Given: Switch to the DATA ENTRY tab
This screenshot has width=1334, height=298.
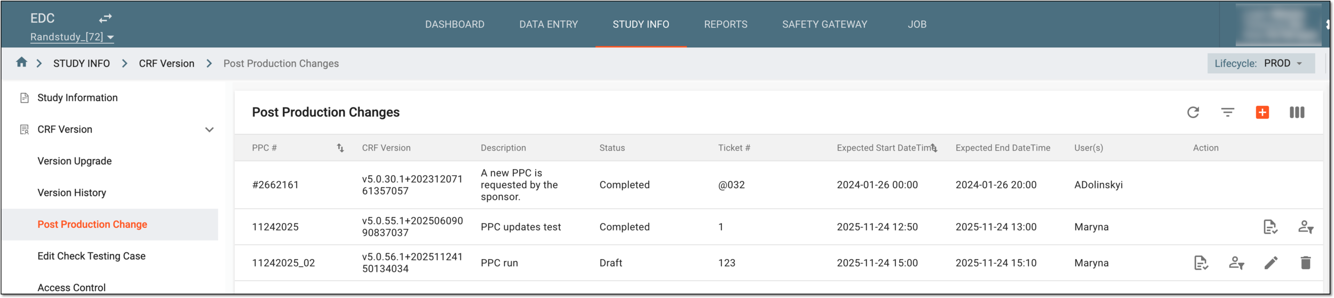Looking at the screenshot, I should click(549, 24).
